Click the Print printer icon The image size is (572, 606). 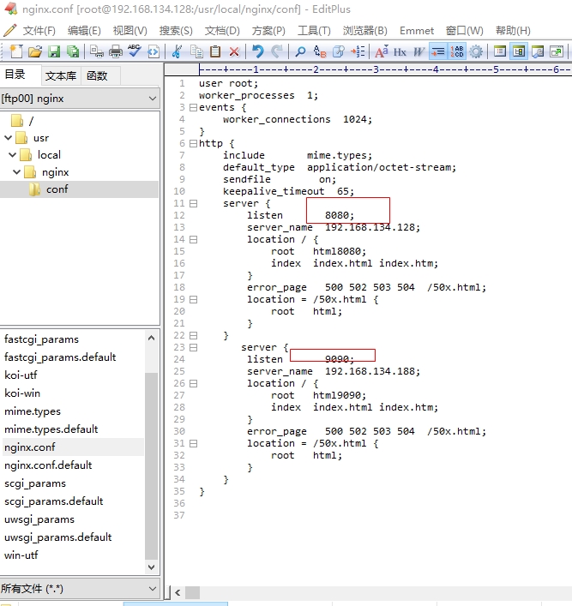tap(115, 51)
